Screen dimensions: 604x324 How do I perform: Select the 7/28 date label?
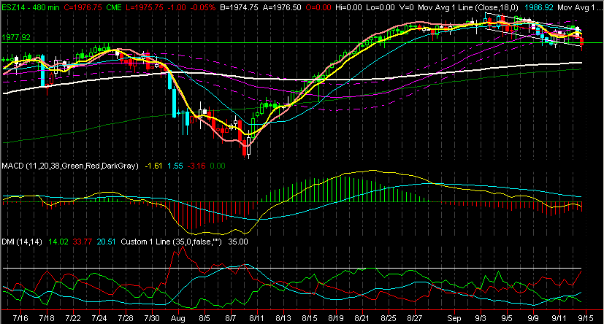126,318
